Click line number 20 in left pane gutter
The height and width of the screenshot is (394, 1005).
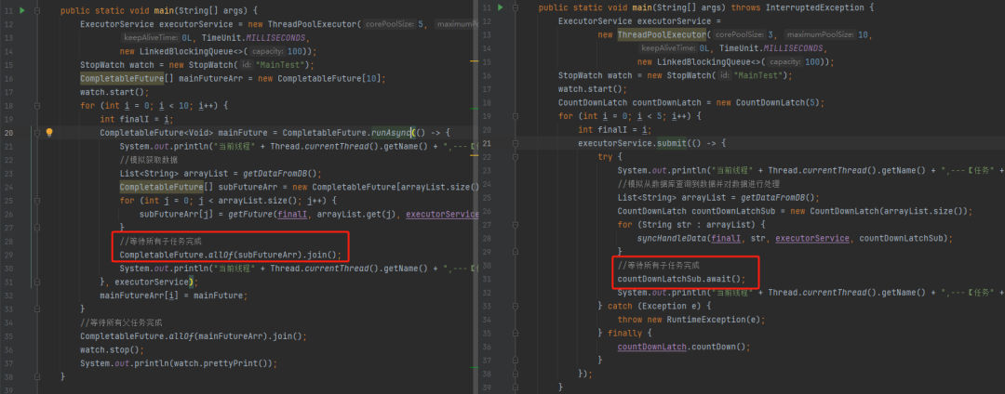(x=9, y=132)
